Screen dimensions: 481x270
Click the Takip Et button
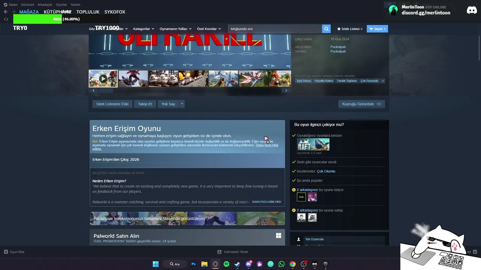pos(145,104)
